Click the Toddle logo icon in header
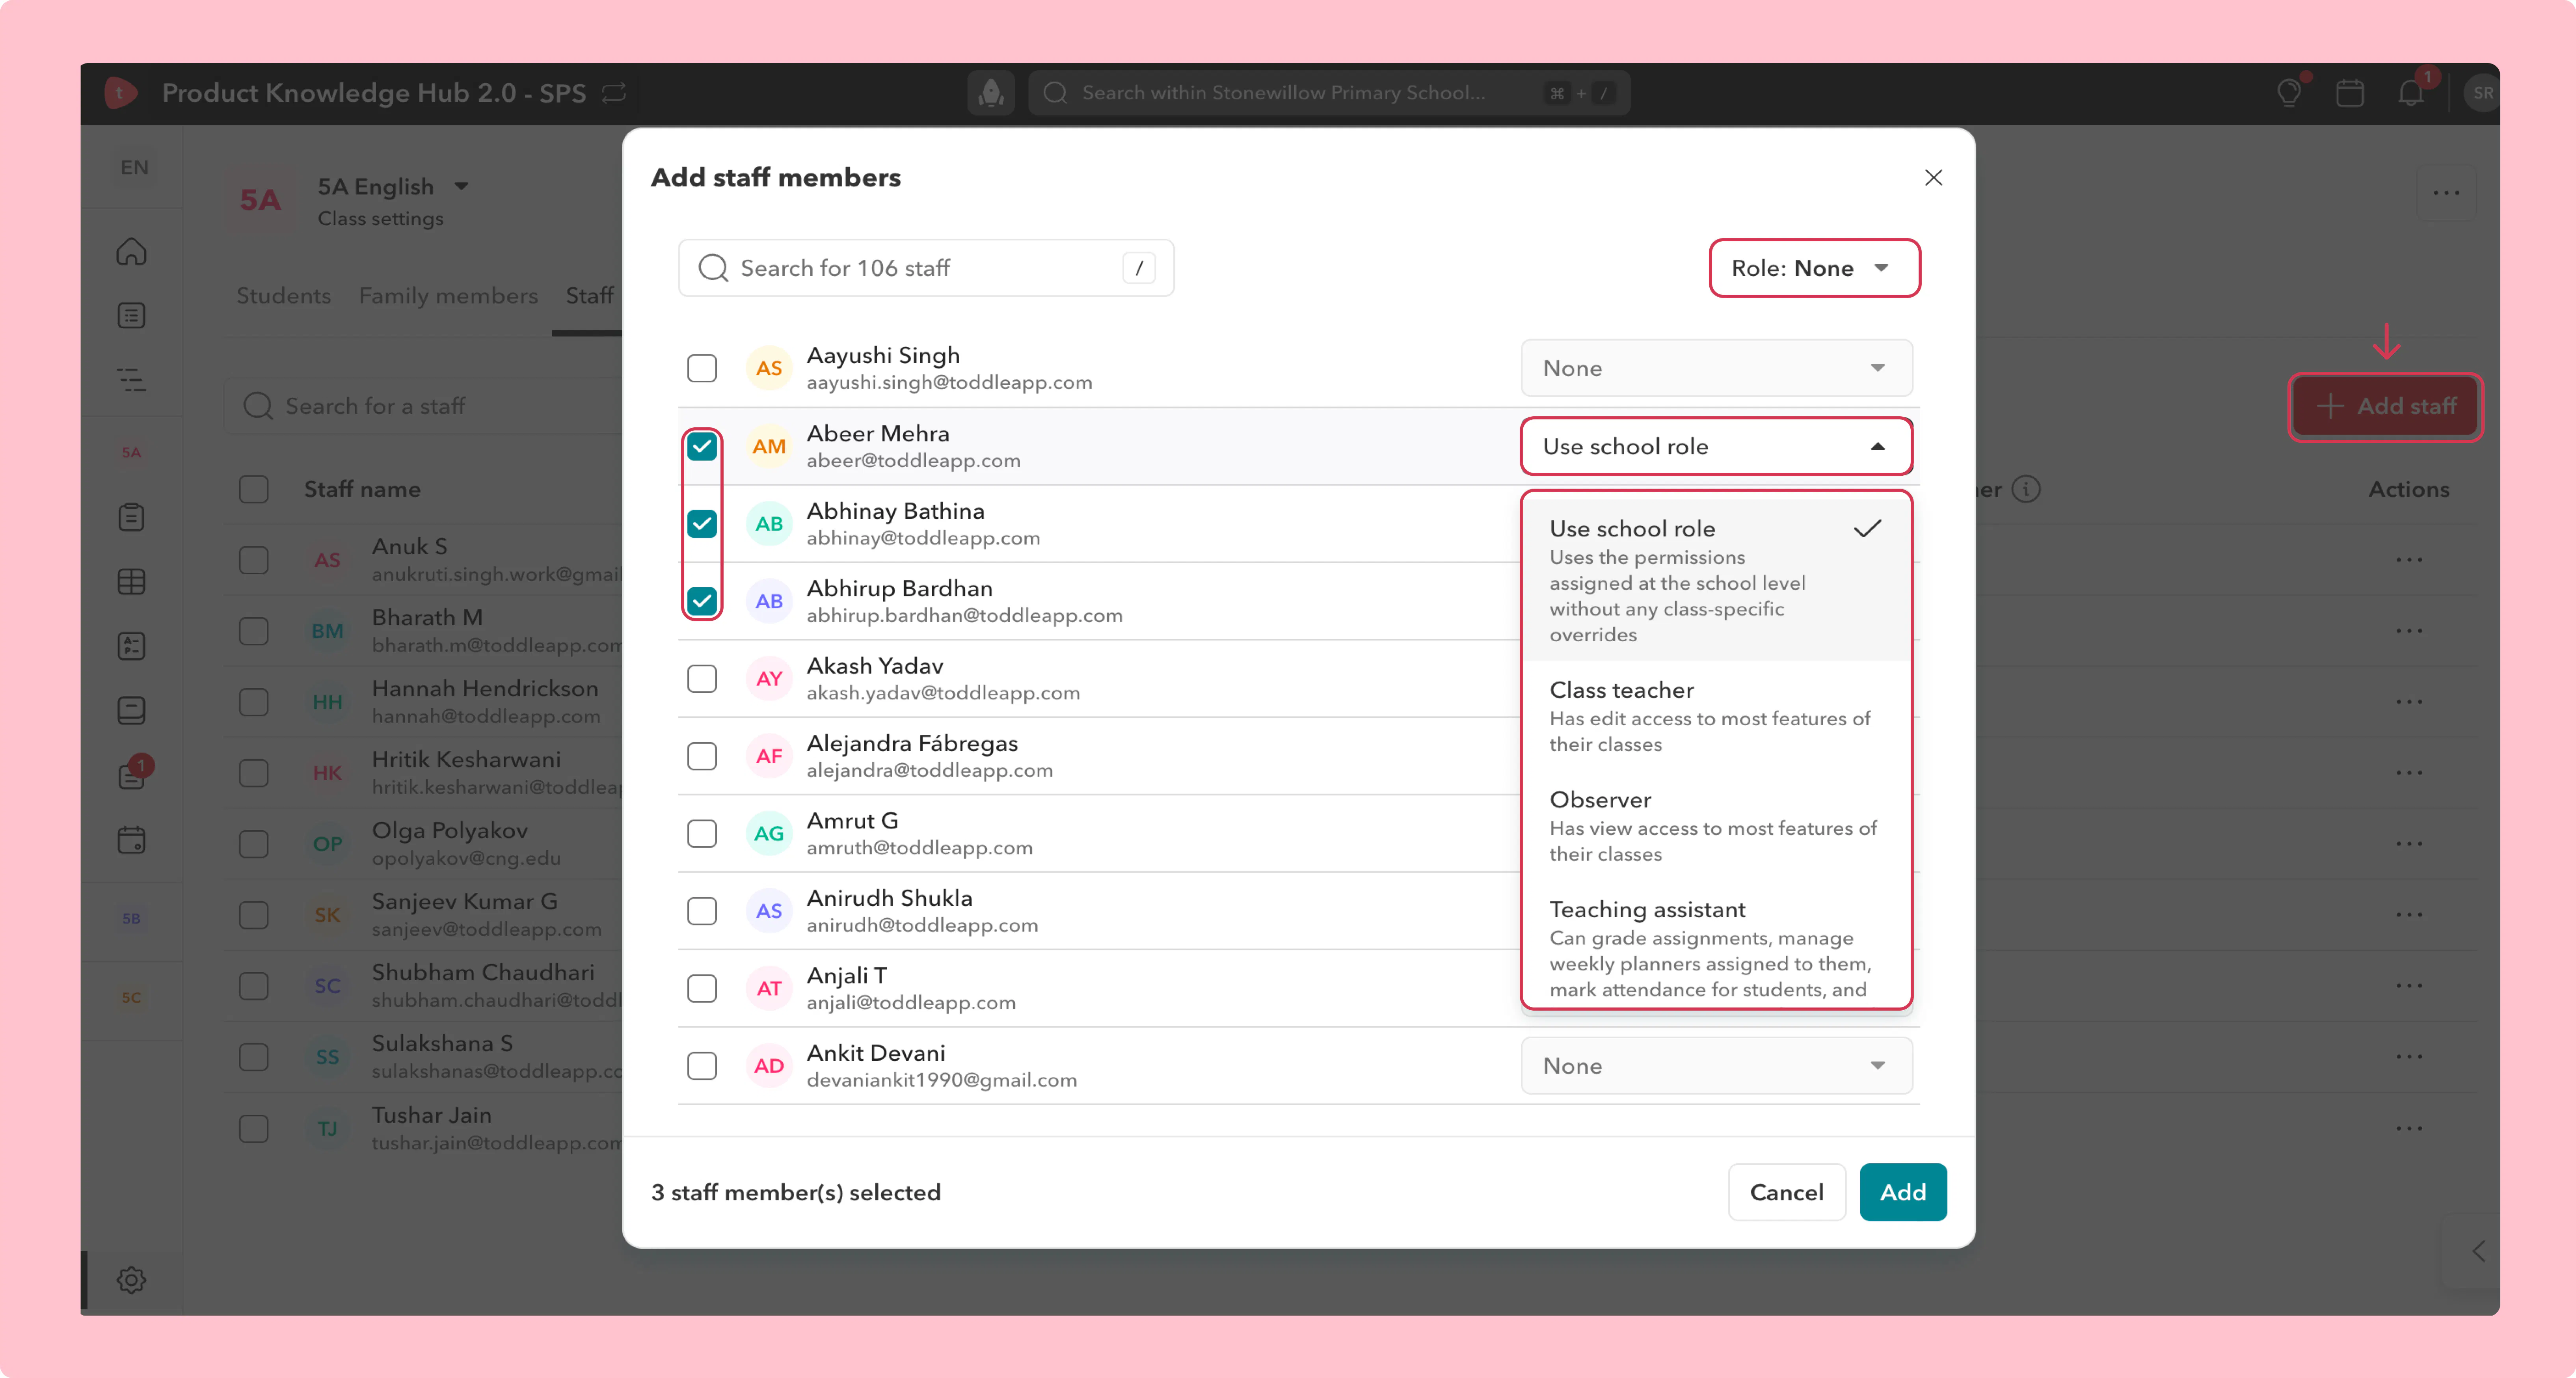 pyautogui.click(x=120, y=93)
